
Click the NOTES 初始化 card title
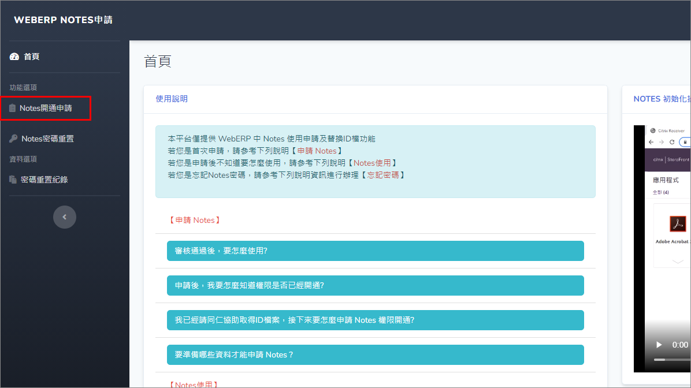pos(662,99)
